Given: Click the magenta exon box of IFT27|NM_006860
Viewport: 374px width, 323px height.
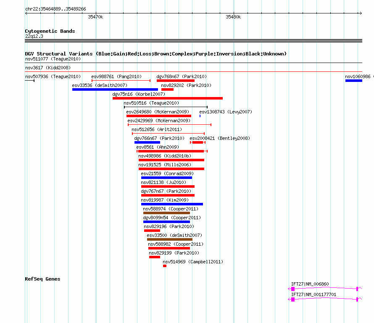Looking at the screenshot, I should pyautogui.click(x=293, y=289).
